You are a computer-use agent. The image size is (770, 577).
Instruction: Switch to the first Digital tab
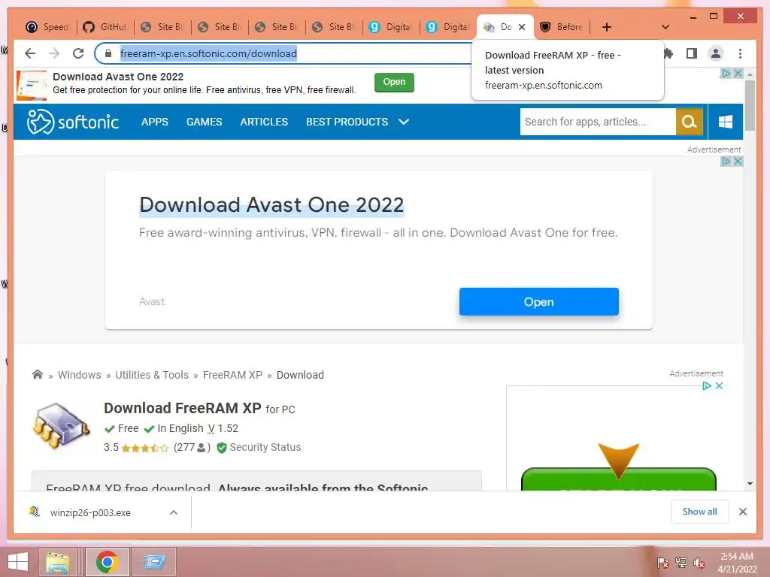tap(391, 27)
